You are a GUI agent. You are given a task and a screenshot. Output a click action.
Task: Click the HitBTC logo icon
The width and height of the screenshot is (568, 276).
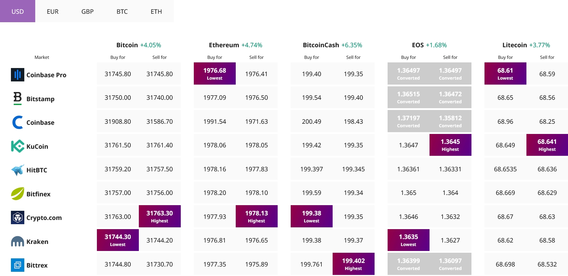(18, 170)
